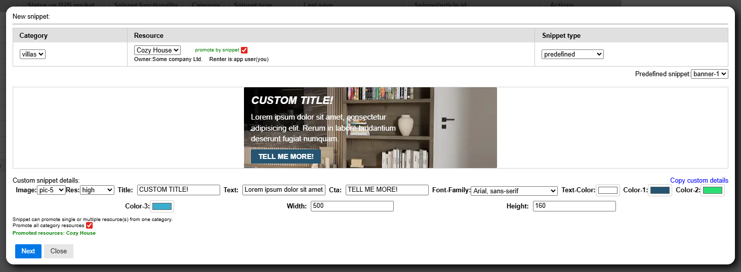This screenshot has height=272, width=741.
Task: Change the Res dropdown set to high
Action: coord(97,190)
